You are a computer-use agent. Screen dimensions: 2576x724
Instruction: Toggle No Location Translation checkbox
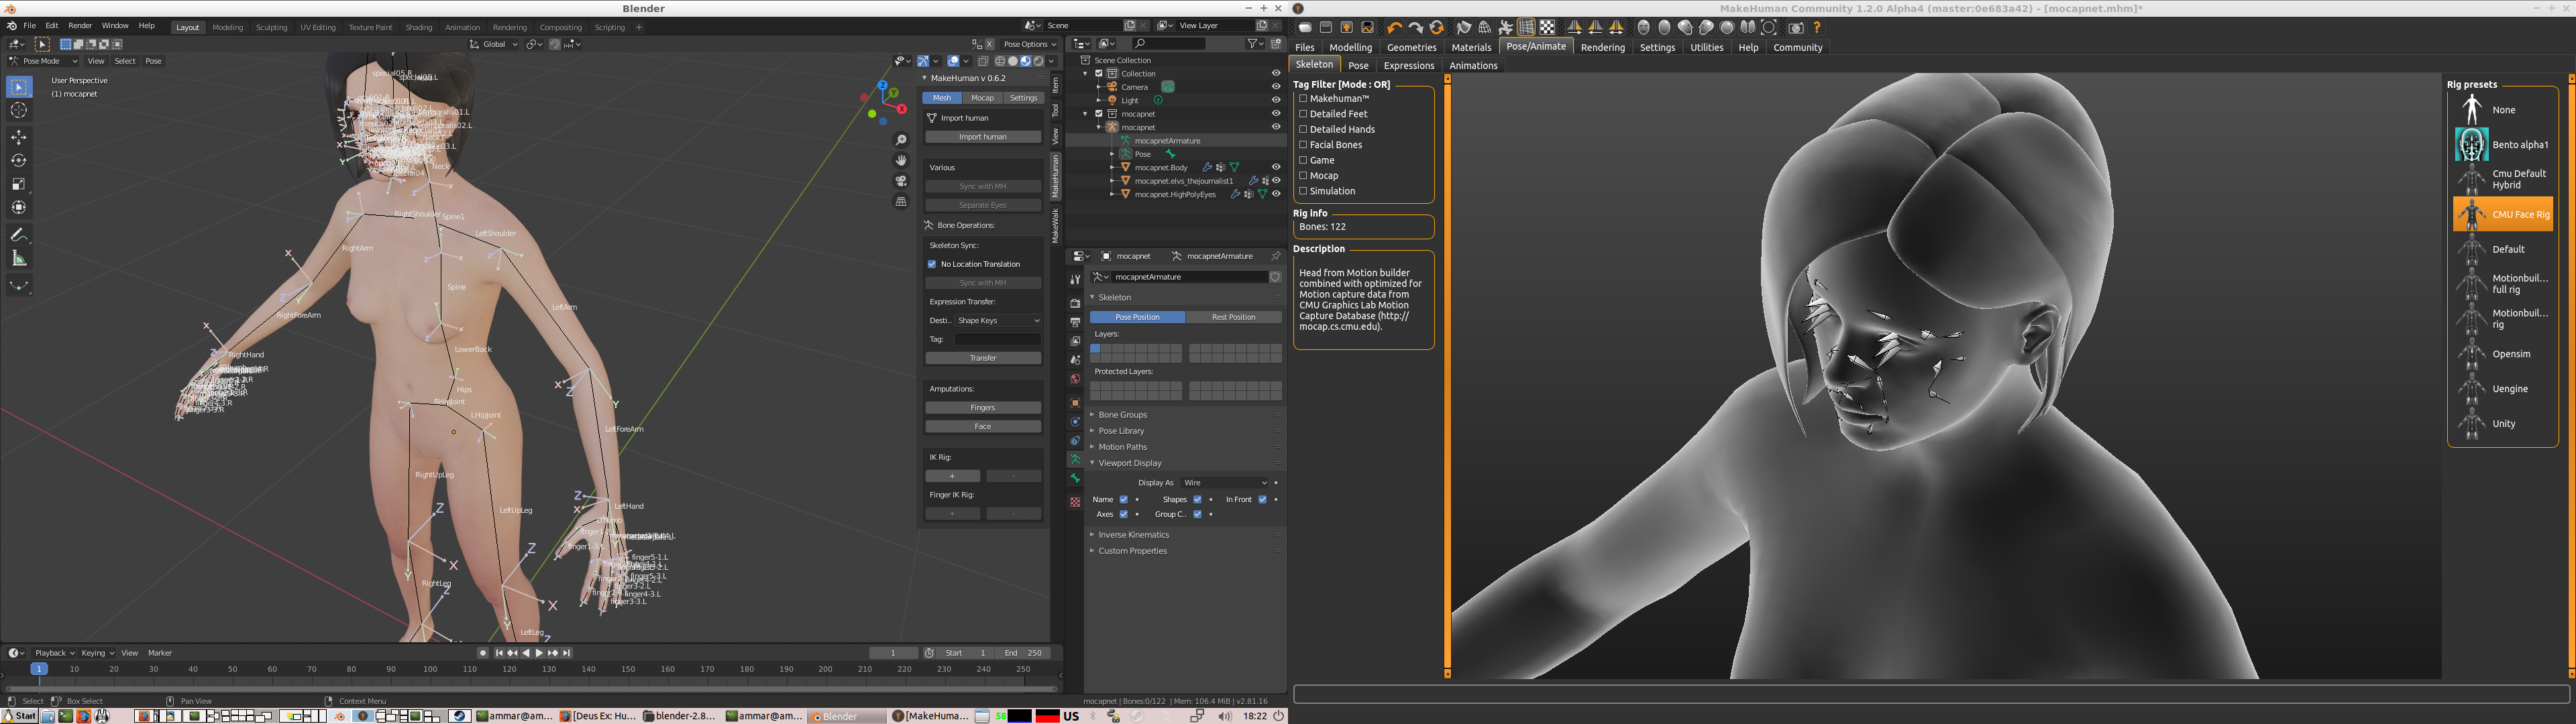[x=932, y=264]
